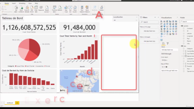Open SQL Server data source

click(32, 9)
